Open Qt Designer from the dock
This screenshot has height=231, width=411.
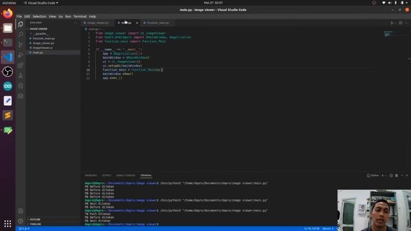coord(8,130)
